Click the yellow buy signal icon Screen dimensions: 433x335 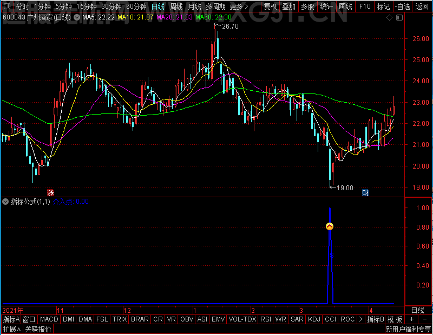tap(330, 226)
